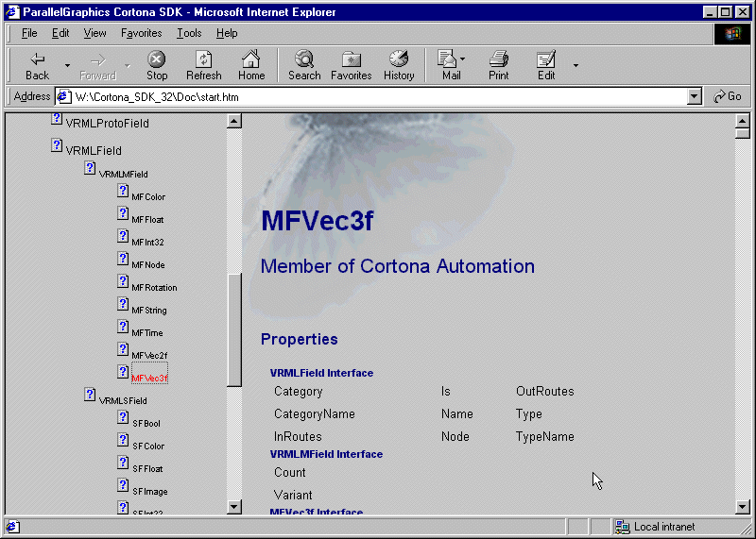Open the Category property link

[298, 391]
